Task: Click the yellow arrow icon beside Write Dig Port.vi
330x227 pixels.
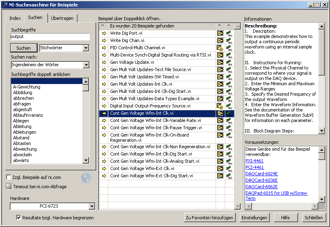Action: [104, 33]
